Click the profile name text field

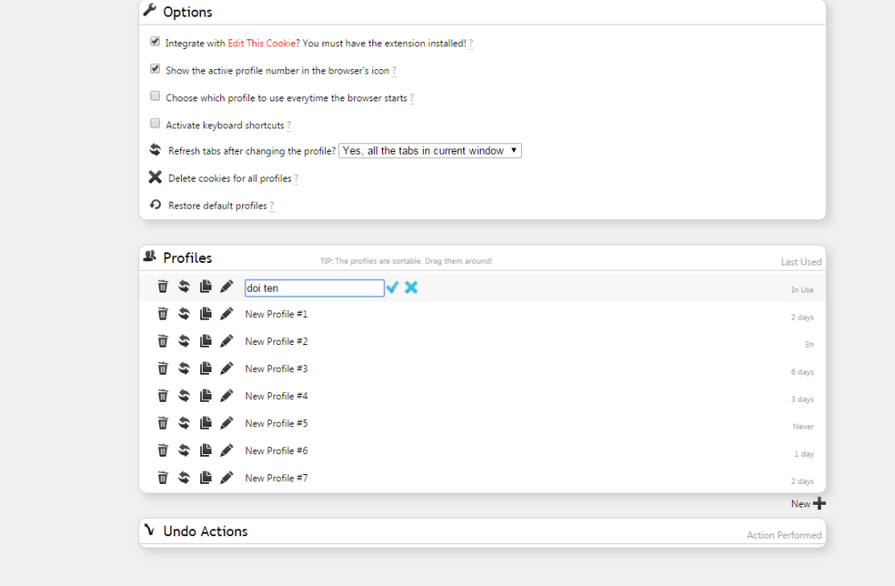point(314,288)
